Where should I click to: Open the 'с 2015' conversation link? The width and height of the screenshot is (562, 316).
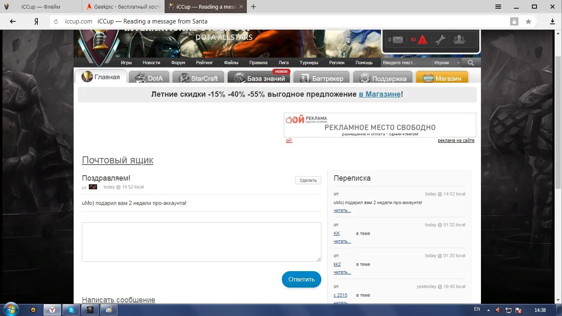(341, 295)
